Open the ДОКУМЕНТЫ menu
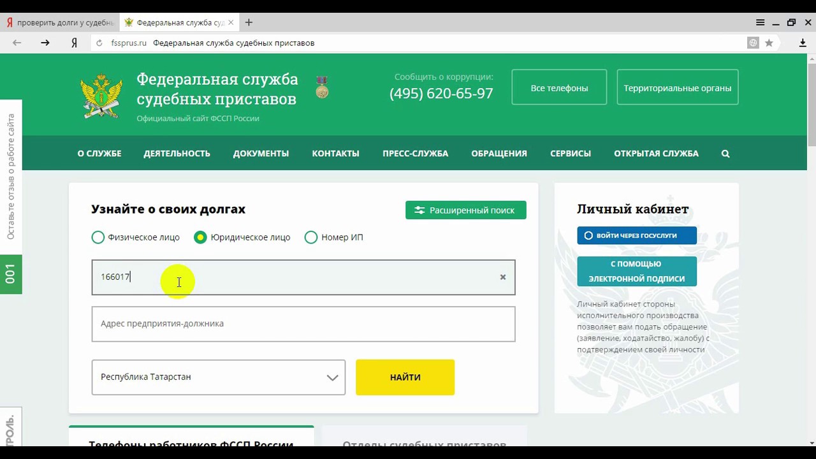 [x=261, y=154]
